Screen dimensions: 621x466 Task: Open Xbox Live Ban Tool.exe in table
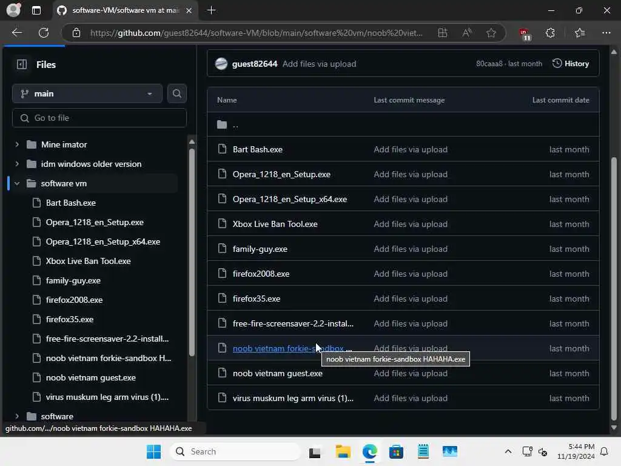(x=275, y=225)
